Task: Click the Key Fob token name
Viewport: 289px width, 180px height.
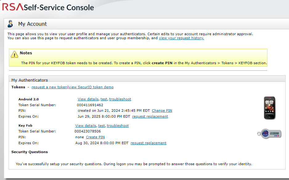Action: pos(26,126)
